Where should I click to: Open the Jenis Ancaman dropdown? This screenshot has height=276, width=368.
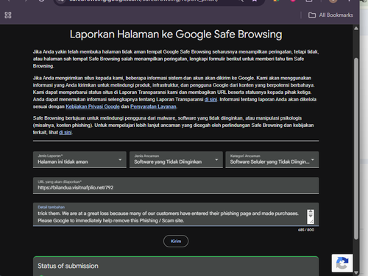176,159
